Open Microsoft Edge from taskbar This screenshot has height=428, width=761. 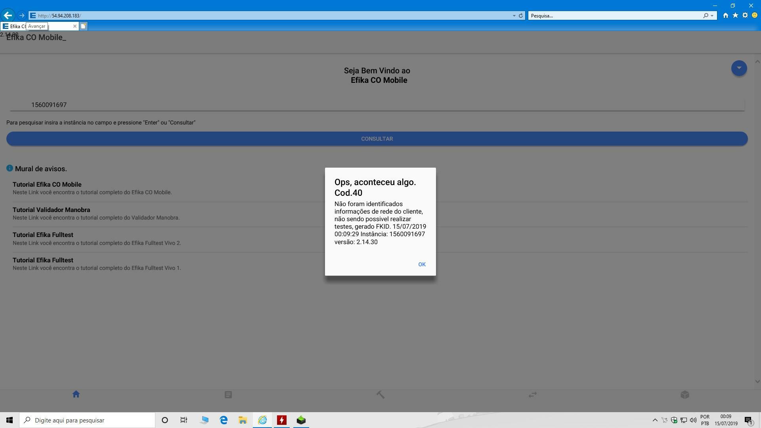click(x=224, y=420)
